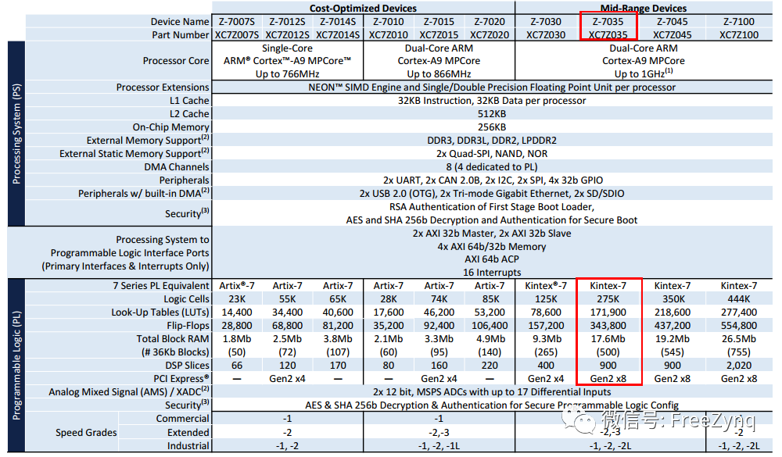Click the Flip-Flops value 554,800
This screenshot has width=782, height=457.
pos(739,326)
